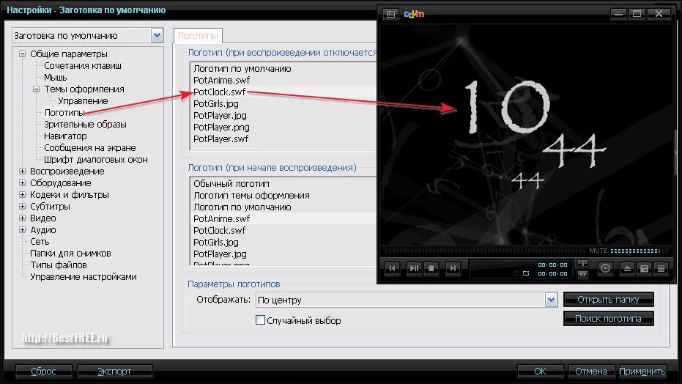Click the Daum logo in player title bar
The height and width of the screenshot is (384, 682).
[x=414, y=14]
